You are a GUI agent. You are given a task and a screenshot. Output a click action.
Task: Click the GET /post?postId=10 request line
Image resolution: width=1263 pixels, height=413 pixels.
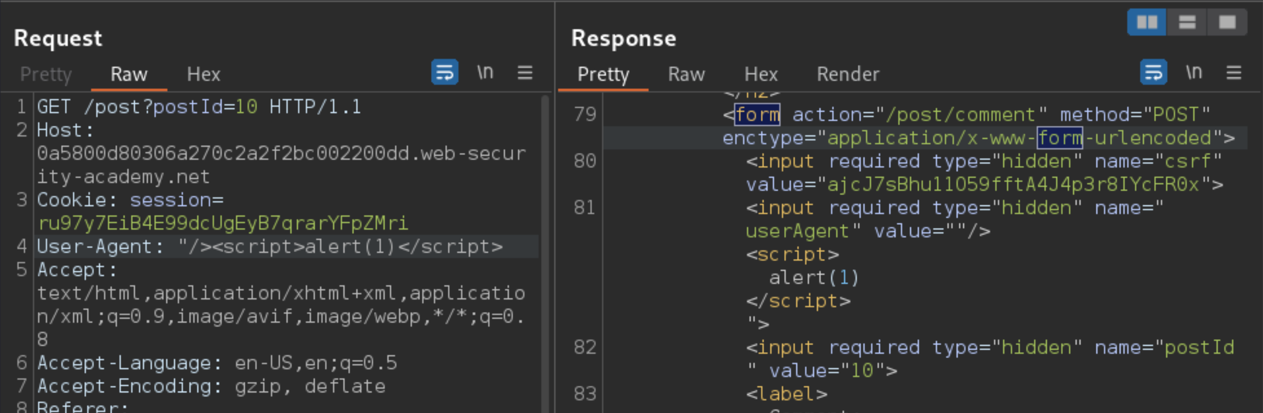[x=199, y=107]
